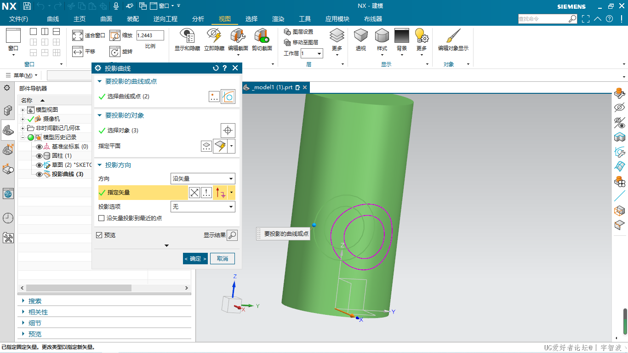Open the 菜单(M) dropdown menu
This screenshot has width=628, height=353.
click(23, 75)
